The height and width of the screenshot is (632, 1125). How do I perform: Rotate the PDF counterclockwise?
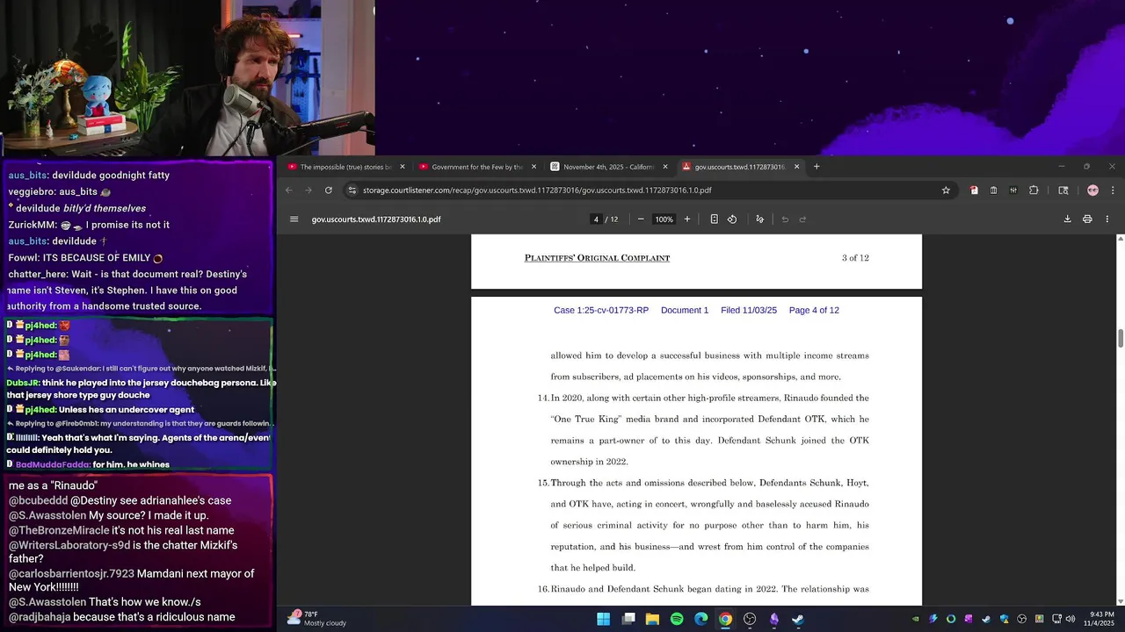(x=732, y=219)
